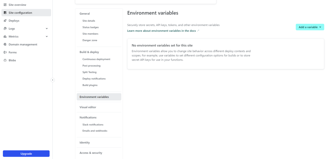Open Slack notifications settings

pyautogui.click(x=93, y=125)
